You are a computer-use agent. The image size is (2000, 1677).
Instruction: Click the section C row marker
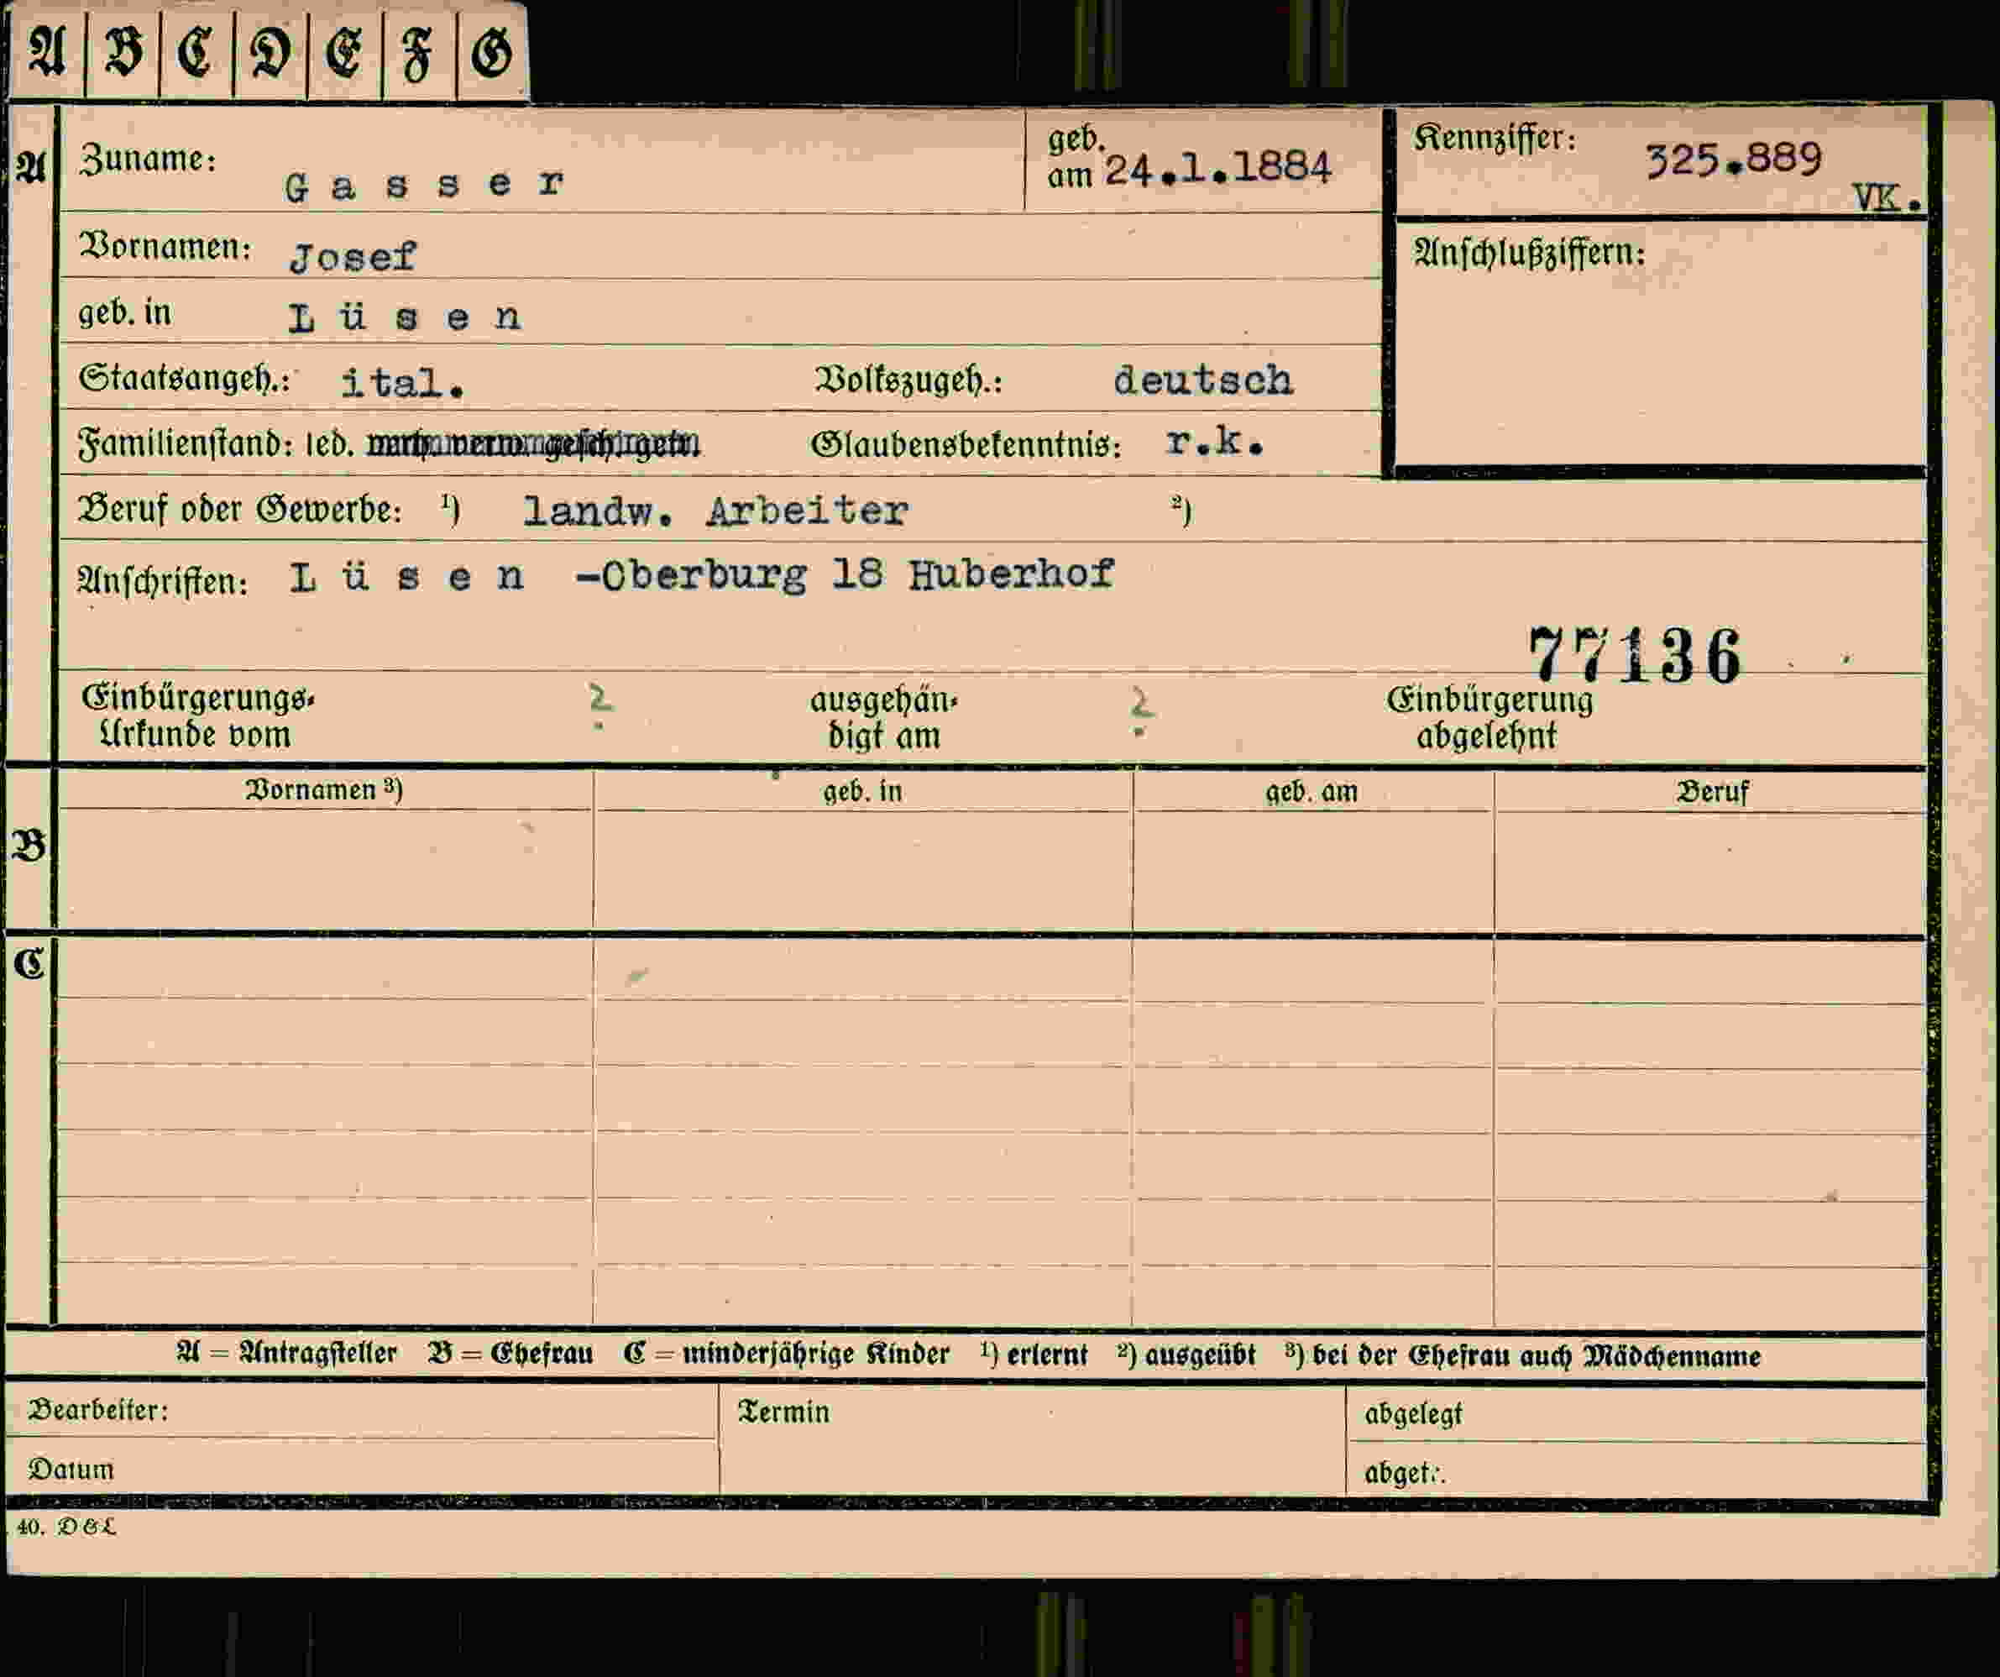[x=29, y=965]
